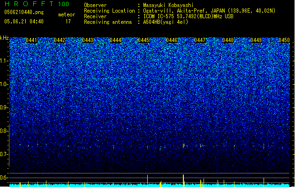Click the 0.8 kHz axis label
Viewport: 295px width, 187px height.
[x=4, y=131]
